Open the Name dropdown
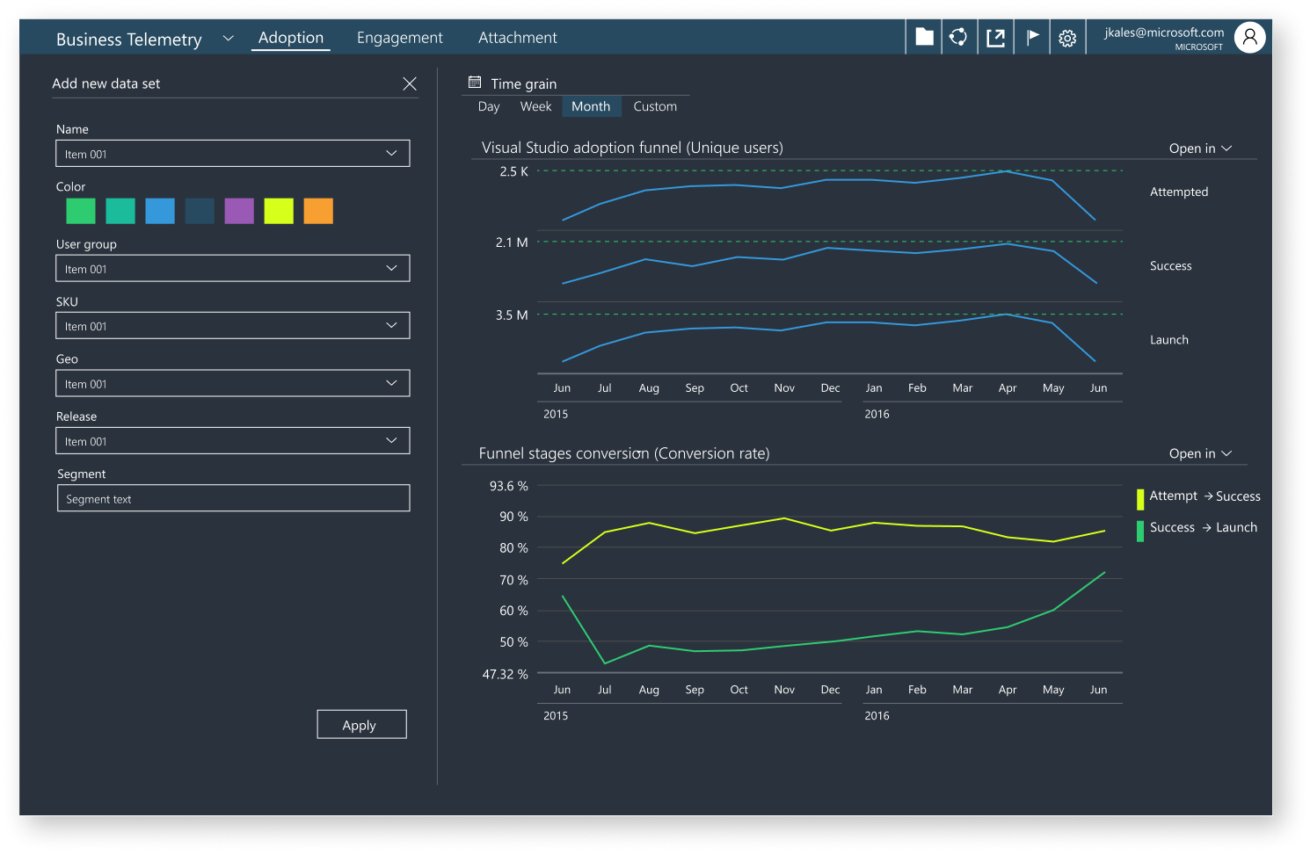The width and height of the screenshot is (1310, 854). coord(233,154)
